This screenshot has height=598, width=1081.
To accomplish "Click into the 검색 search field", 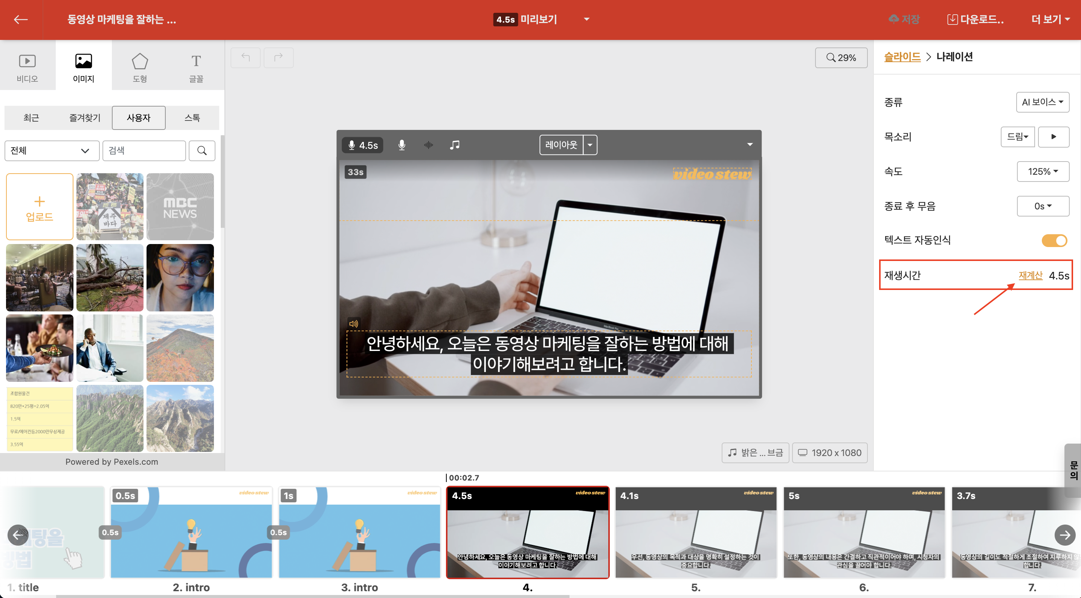I will pos(144,151).
